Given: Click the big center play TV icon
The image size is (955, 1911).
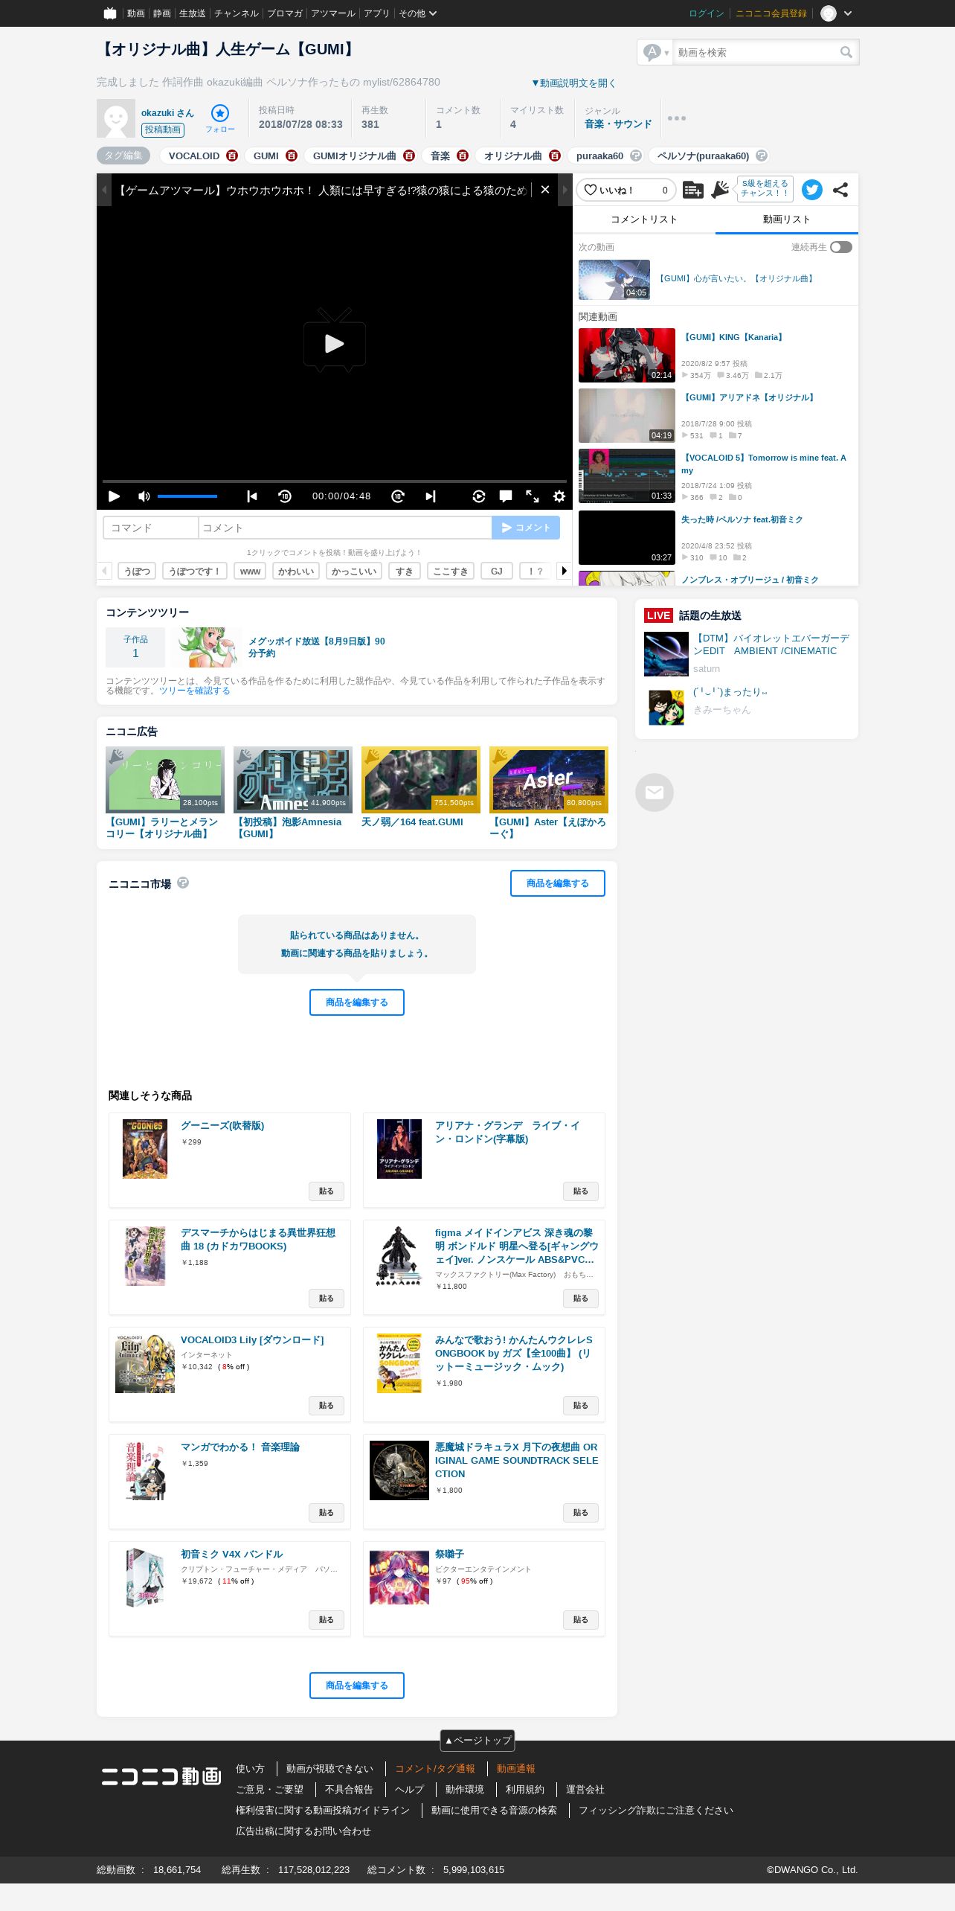Looking at the screenshot, I should tap(335, 341).
